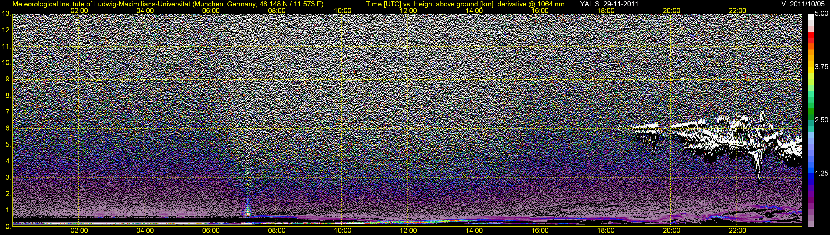Click the 20:00 label on the bottom time axis

click(x=671, y=231)
